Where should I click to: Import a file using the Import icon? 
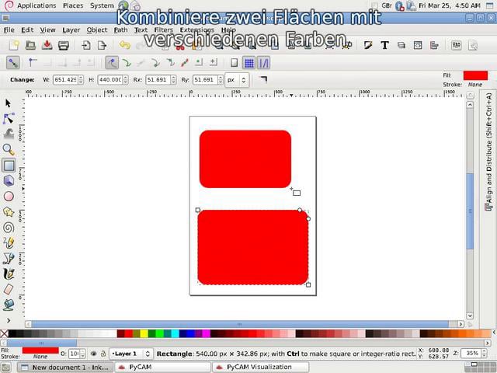click(x=86, y=45)
